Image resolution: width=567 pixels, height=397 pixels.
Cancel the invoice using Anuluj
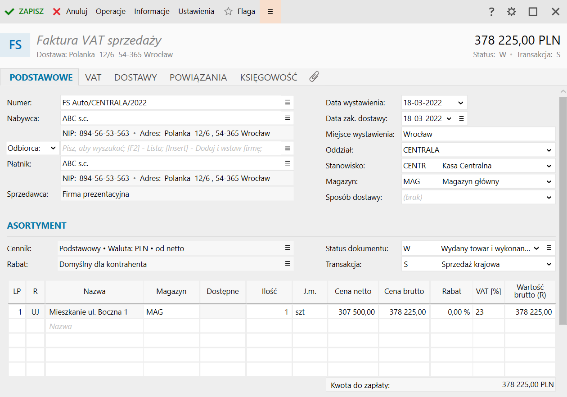pos(70,12)
